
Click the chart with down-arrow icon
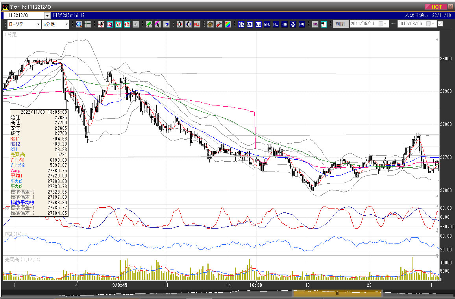101,24
